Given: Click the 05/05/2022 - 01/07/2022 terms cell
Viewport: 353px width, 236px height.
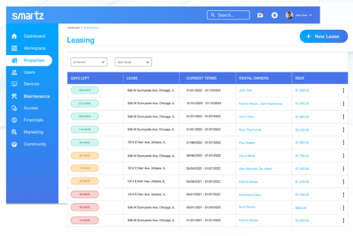Looking at the screenshot, I should tap(203, 169).
